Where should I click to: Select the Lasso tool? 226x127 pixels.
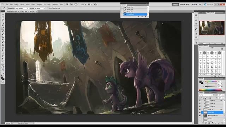2,20
